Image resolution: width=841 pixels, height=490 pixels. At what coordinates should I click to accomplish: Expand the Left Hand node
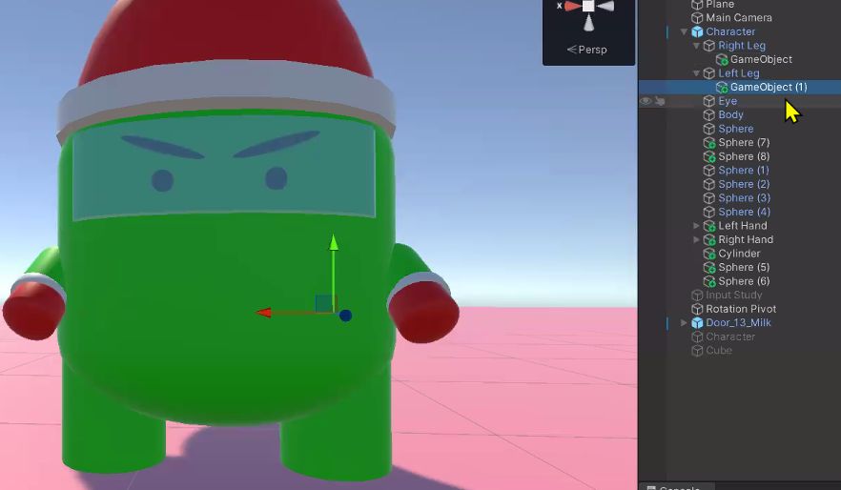click(696, 226)
